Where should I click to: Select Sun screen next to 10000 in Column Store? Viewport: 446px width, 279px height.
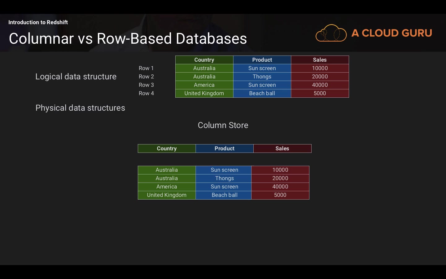(x=224, y=170)
